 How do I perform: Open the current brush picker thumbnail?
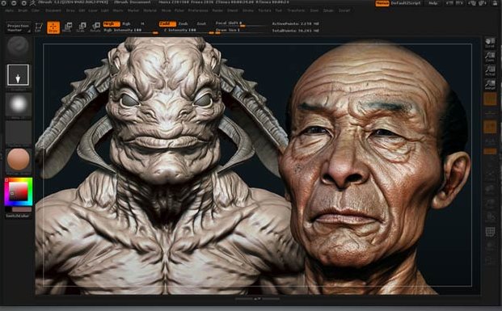[x=19, y=48]
